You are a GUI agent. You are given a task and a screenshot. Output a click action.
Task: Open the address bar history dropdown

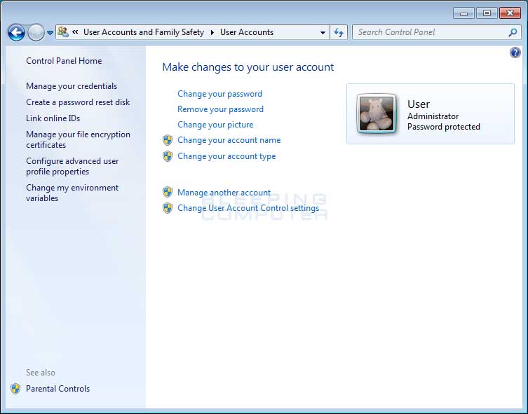coord(323,33)
